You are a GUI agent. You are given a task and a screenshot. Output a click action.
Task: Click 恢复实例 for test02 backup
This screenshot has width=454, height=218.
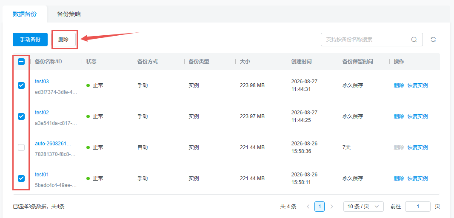tap(417, 116)
